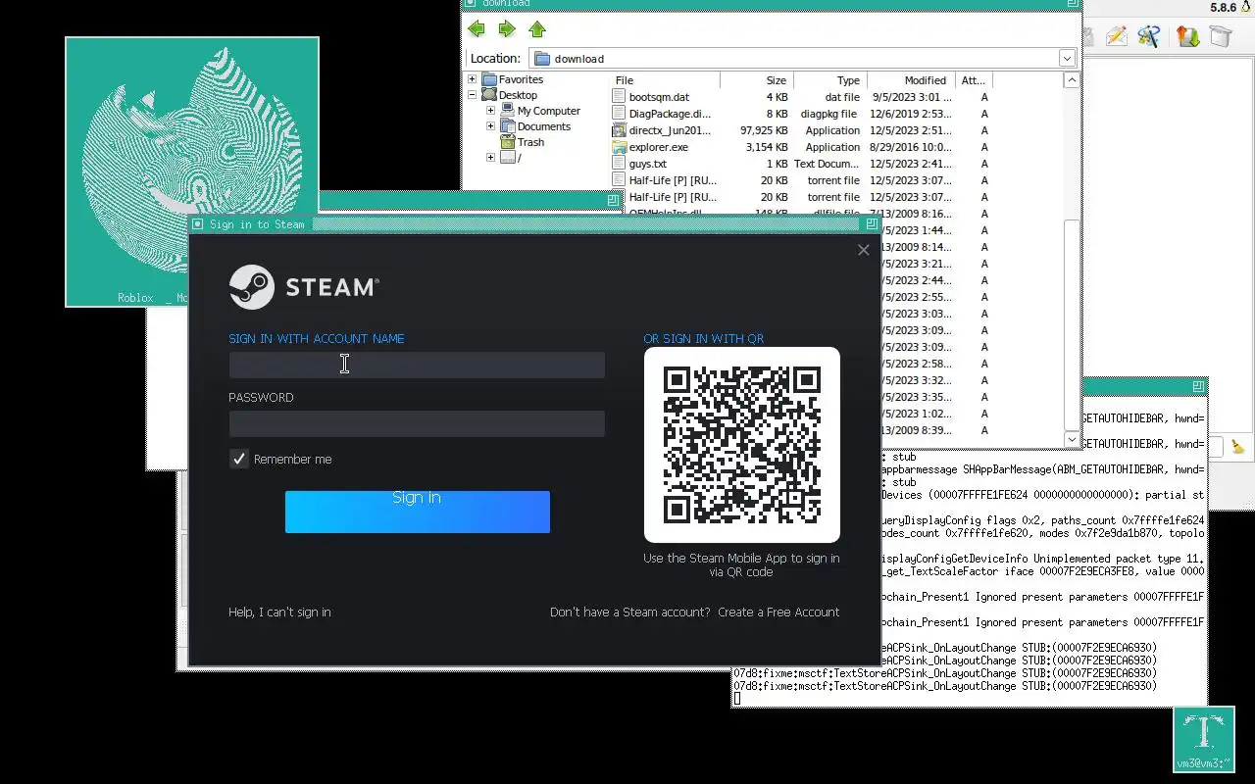Click the pencil edit icon in the top-right toolbar
The height and width of the screenshot is (784, 1255).
click(1116, 37)
